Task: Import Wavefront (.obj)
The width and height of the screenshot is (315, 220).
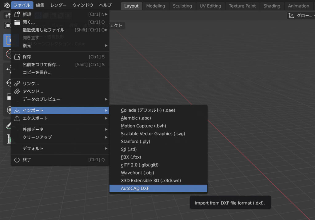Action: 158,173
